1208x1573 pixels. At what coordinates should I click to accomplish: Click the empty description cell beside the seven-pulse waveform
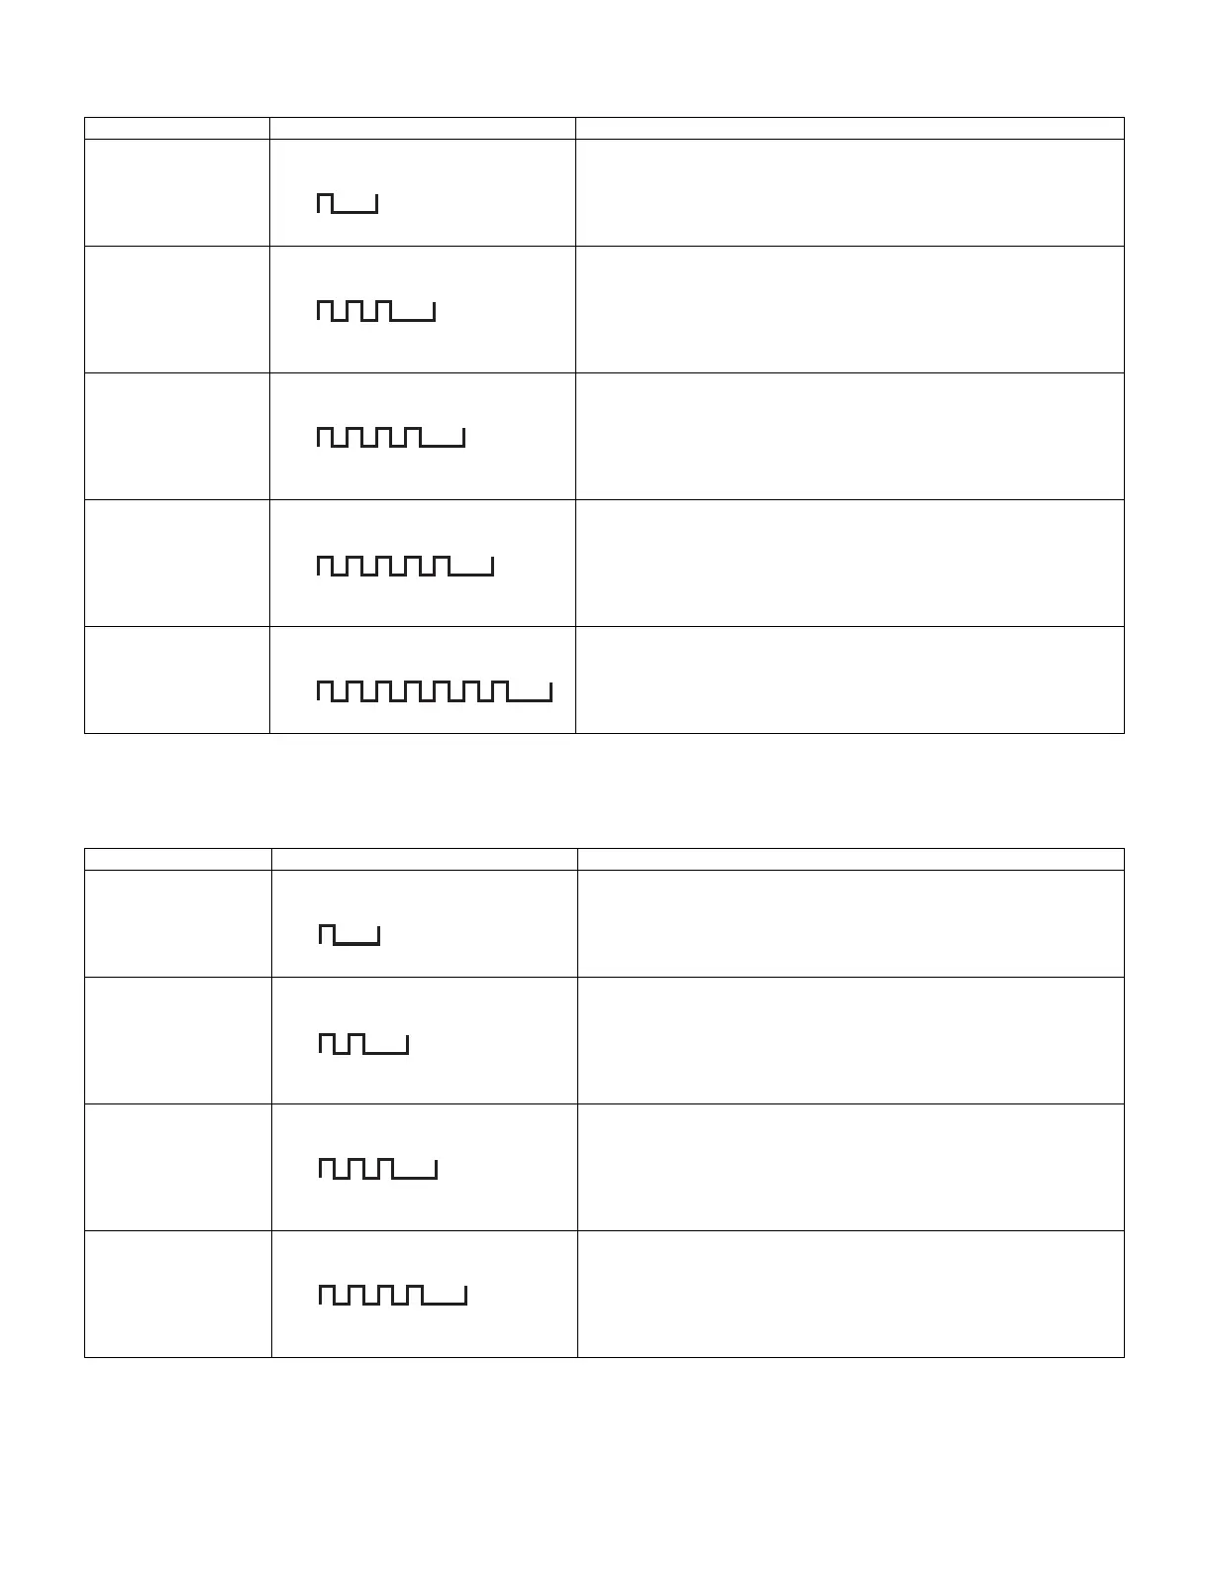point(850,680)
